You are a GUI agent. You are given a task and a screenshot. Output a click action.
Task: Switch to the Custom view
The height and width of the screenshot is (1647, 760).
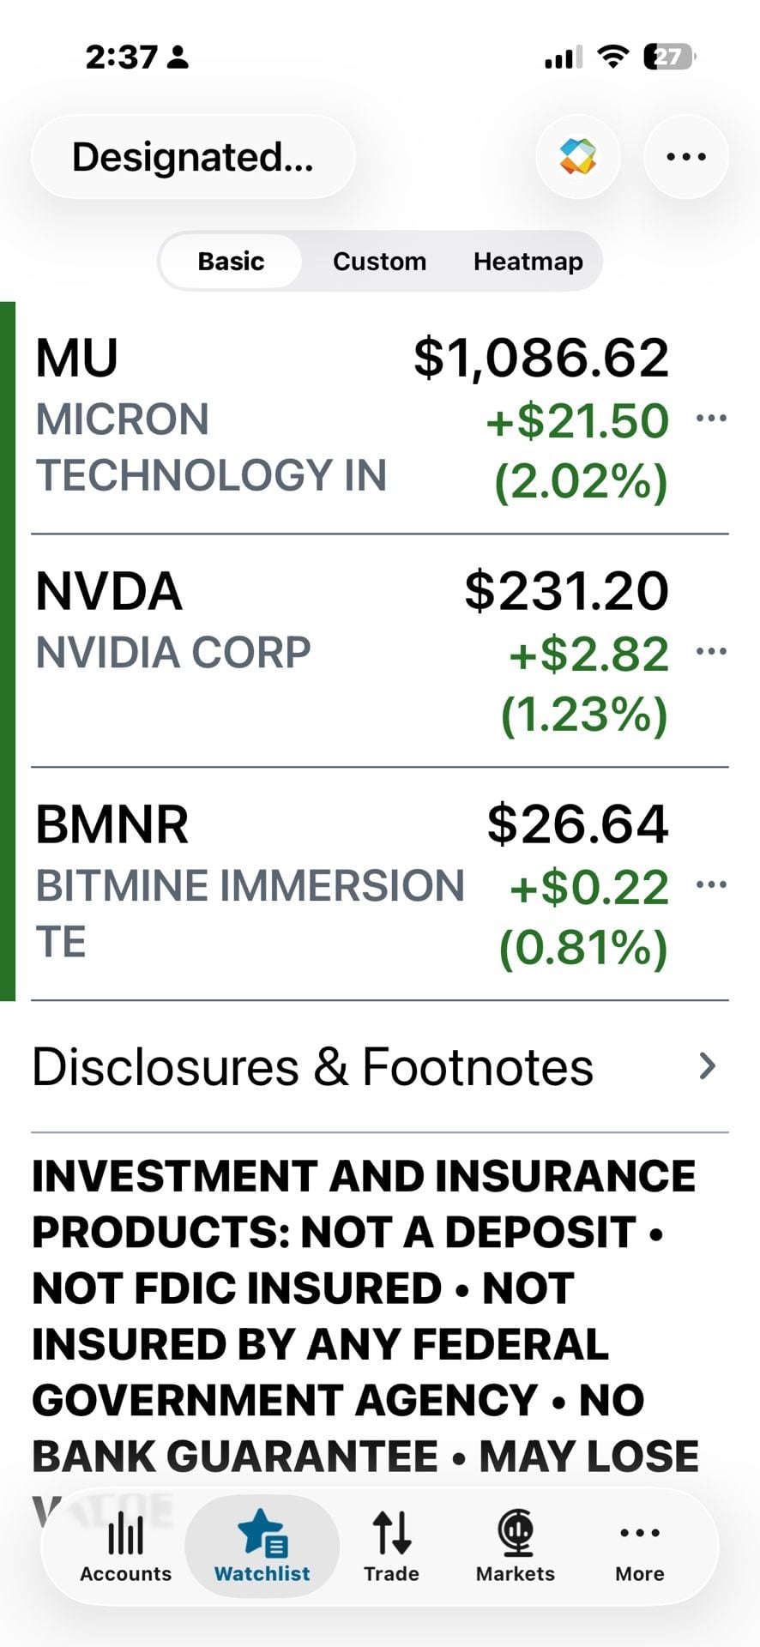379,262
